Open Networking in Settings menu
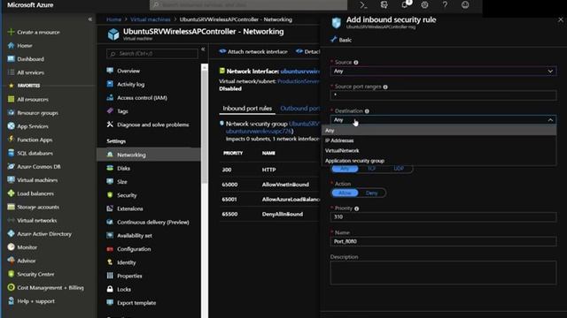Screen dimensions: 567x318 click(x=149, y=155)
